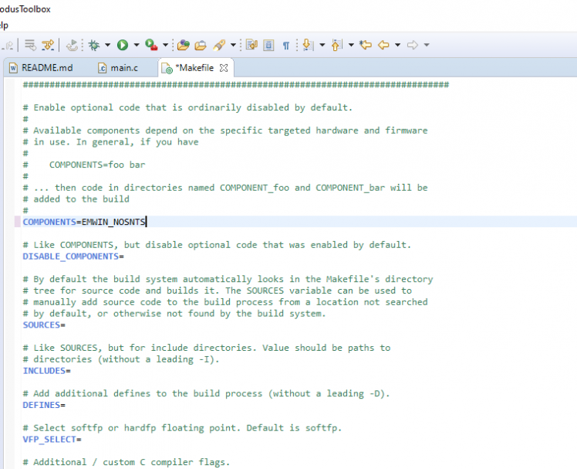The image size is (577, 469).
Task: Click the main.c file icon
Action: coord(103,68)
